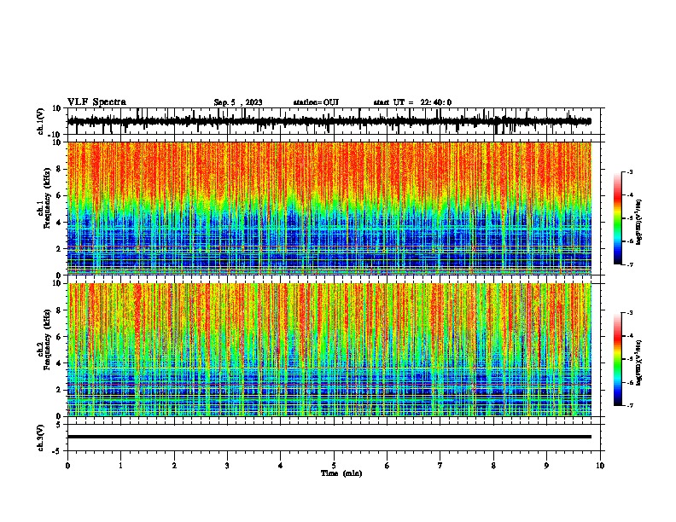This screenshot has height=522, width=676.
Task: Click the ch.1 color scale units label
Action: tap(639, 223)
